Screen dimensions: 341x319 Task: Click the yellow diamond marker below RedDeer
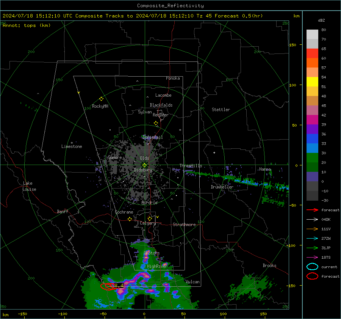[x=156, y=123]
